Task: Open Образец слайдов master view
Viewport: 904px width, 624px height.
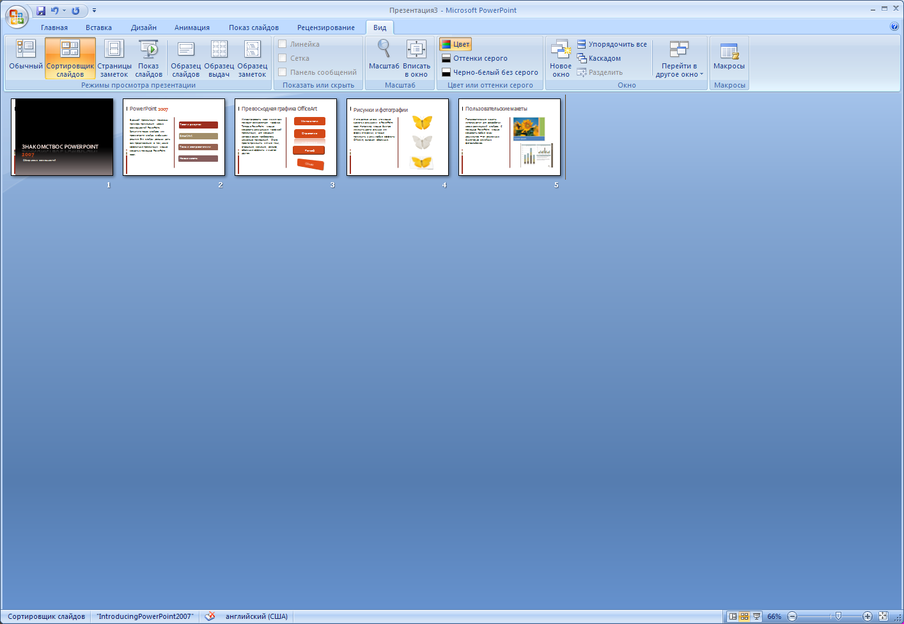Action: 186,58
